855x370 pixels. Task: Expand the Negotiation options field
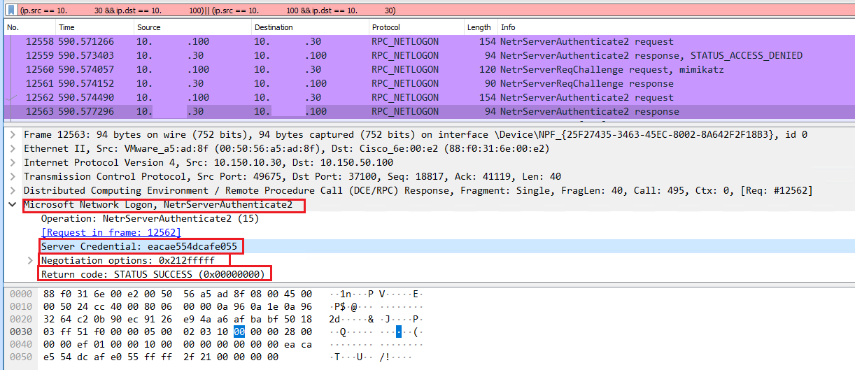pos(30,260)
